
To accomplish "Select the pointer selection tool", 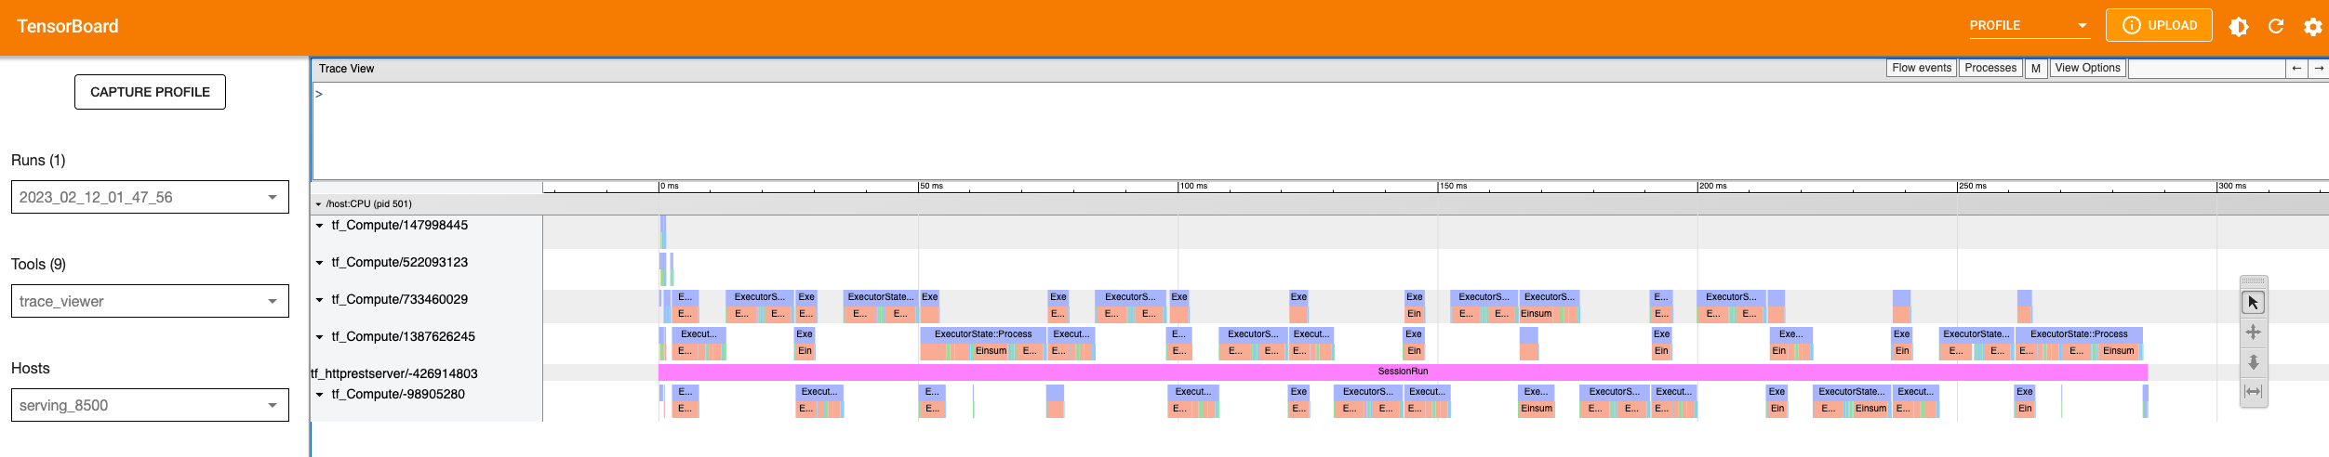I will point(2253,303).
